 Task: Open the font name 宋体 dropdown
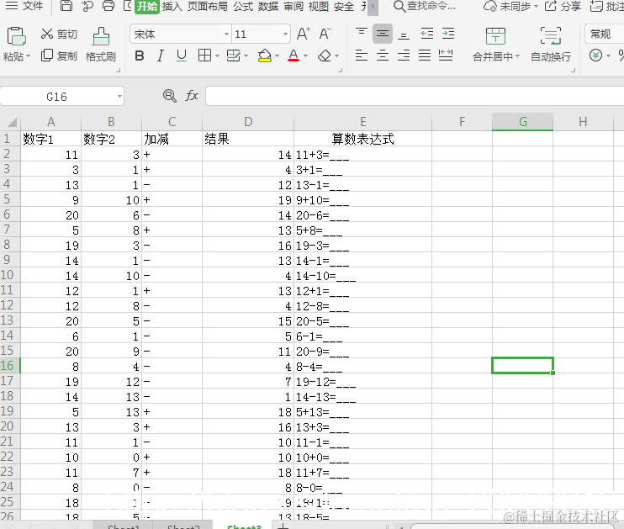(x=226, y=34)
